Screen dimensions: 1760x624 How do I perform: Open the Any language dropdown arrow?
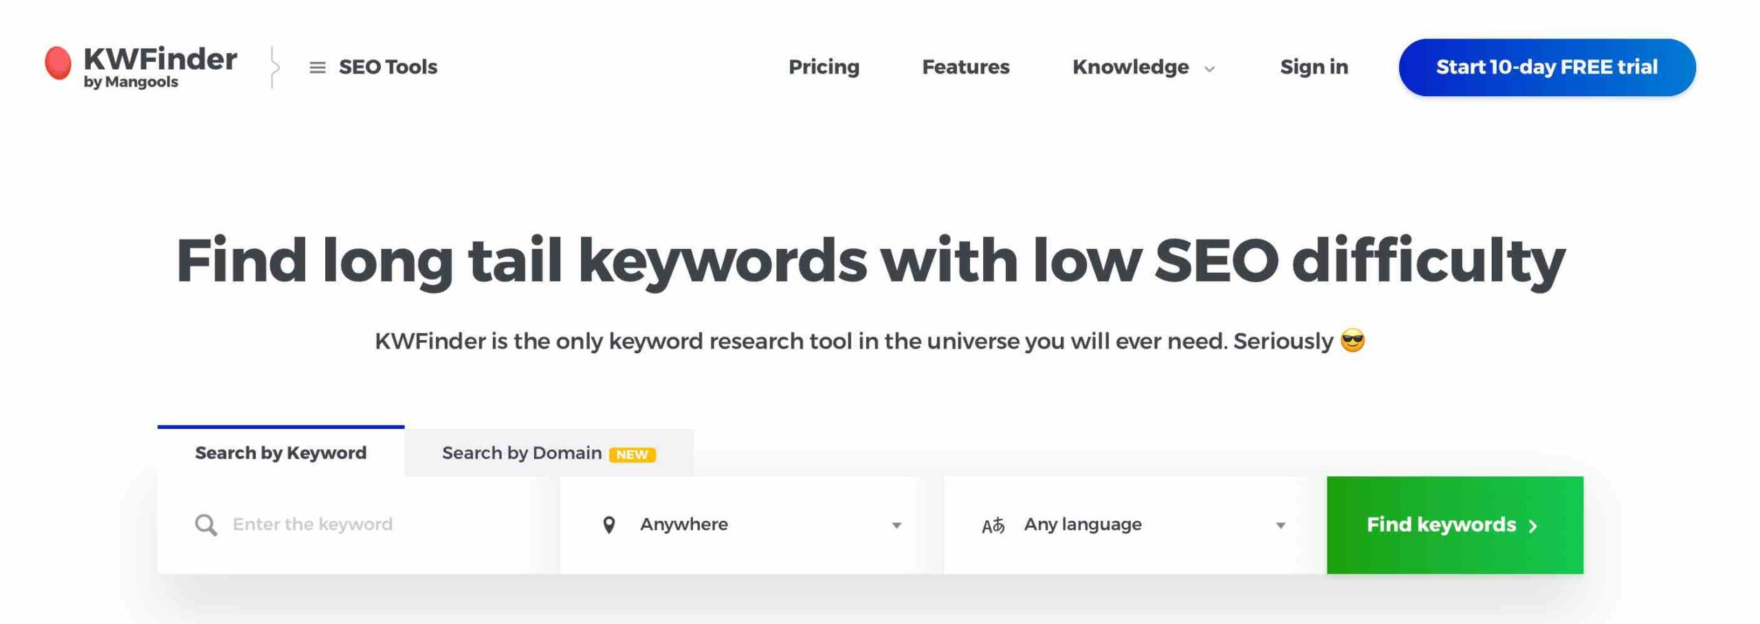pos(1280,526)
